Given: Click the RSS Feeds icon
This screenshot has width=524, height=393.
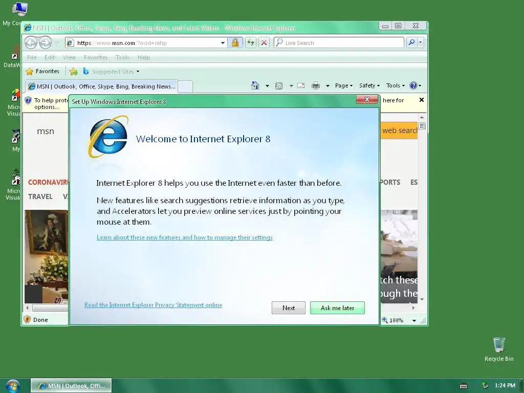Looking at the screenshot, I should pos(279,86).
